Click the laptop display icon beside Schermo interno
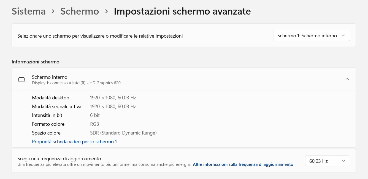This screenshot has width=368, height=179. coord(21,80)
